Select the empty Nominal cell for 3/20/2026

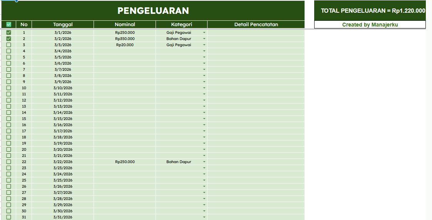125,149
